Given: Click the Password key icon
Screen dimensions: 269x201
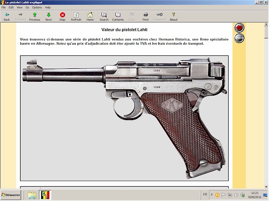Looking at the screenshot, I should [x=160, y=15].
